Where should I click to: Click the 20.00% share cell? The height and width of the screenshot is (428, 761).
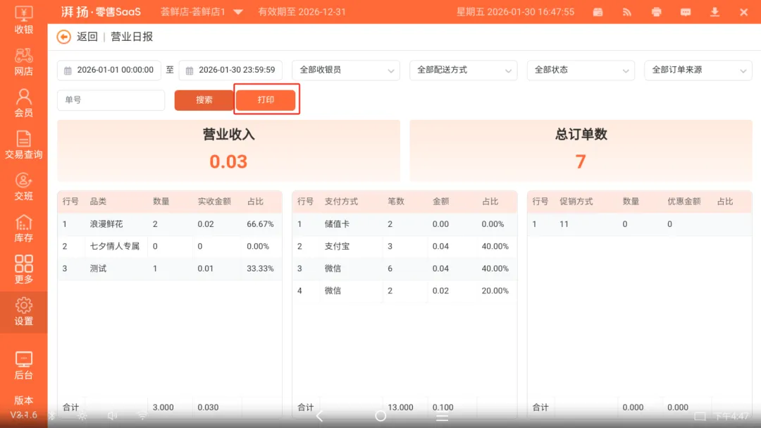tap(495, 291)
